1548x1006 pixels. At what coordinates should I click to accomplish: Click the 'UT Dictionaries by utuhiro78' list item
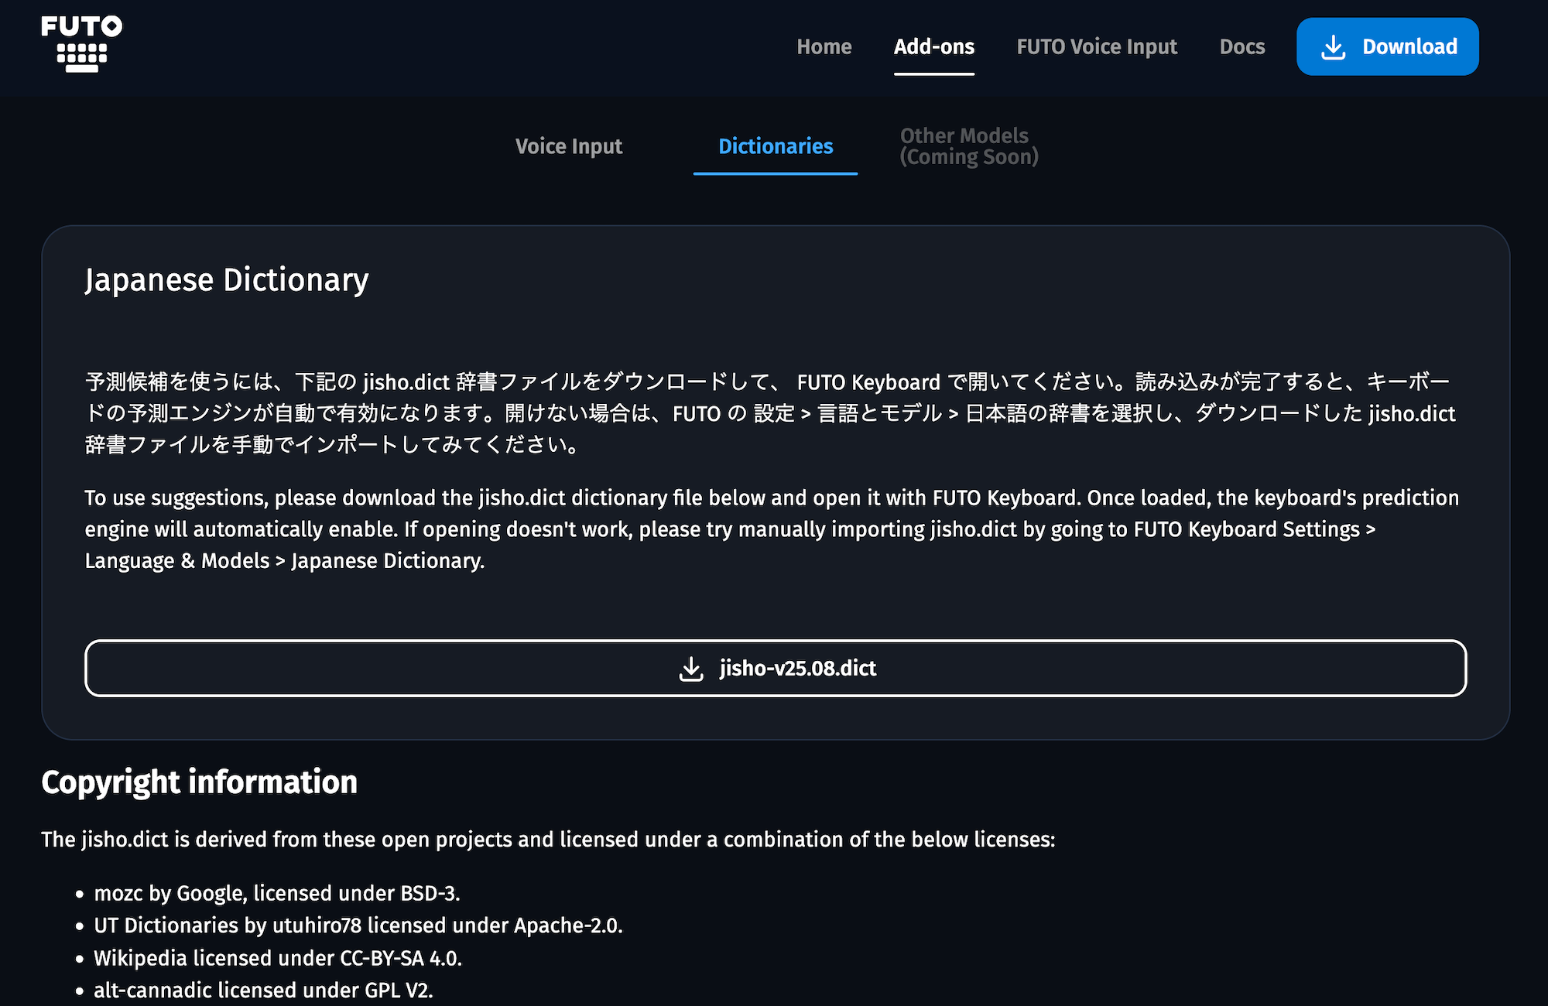pyautogui.click(x=358, y=926)
